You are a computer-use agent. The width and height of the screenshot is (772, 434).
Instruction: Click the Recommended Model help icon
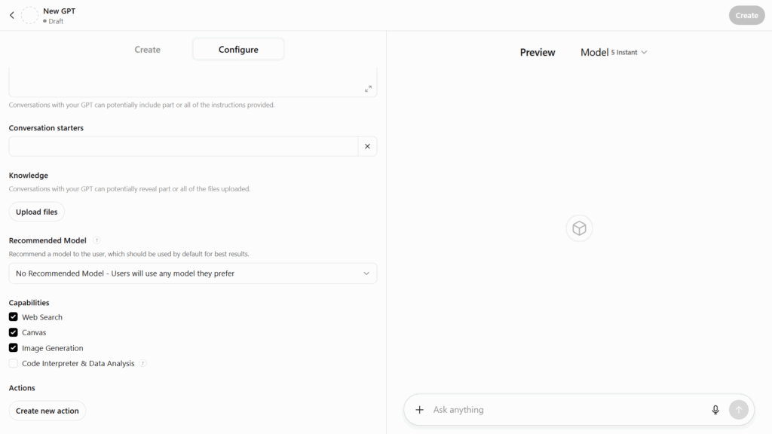point(96,240)
